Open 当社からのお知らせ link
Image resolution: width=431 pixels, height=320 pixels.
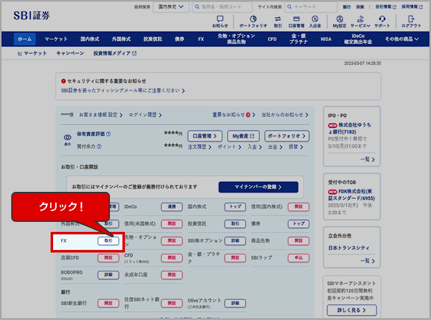click(285, 115)
